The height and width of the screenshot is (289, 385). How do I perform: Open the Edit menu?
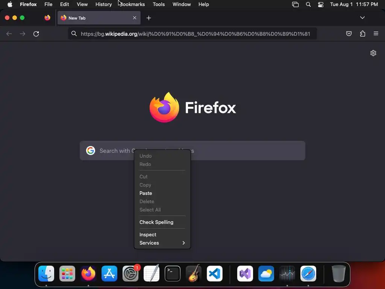pos(65,4)
